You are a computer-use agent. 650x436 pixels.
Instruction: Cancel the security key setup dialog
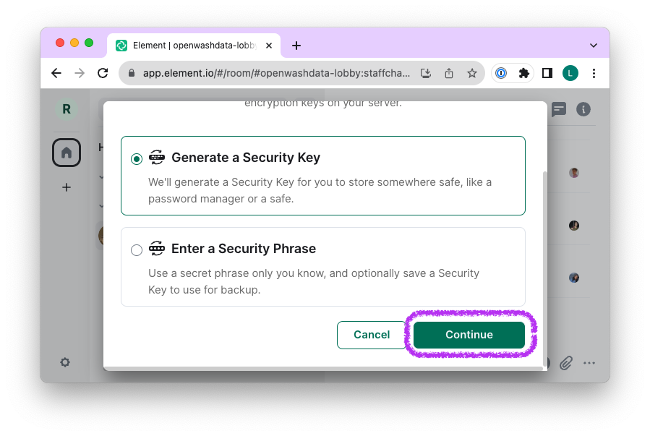tap(372, 335)
